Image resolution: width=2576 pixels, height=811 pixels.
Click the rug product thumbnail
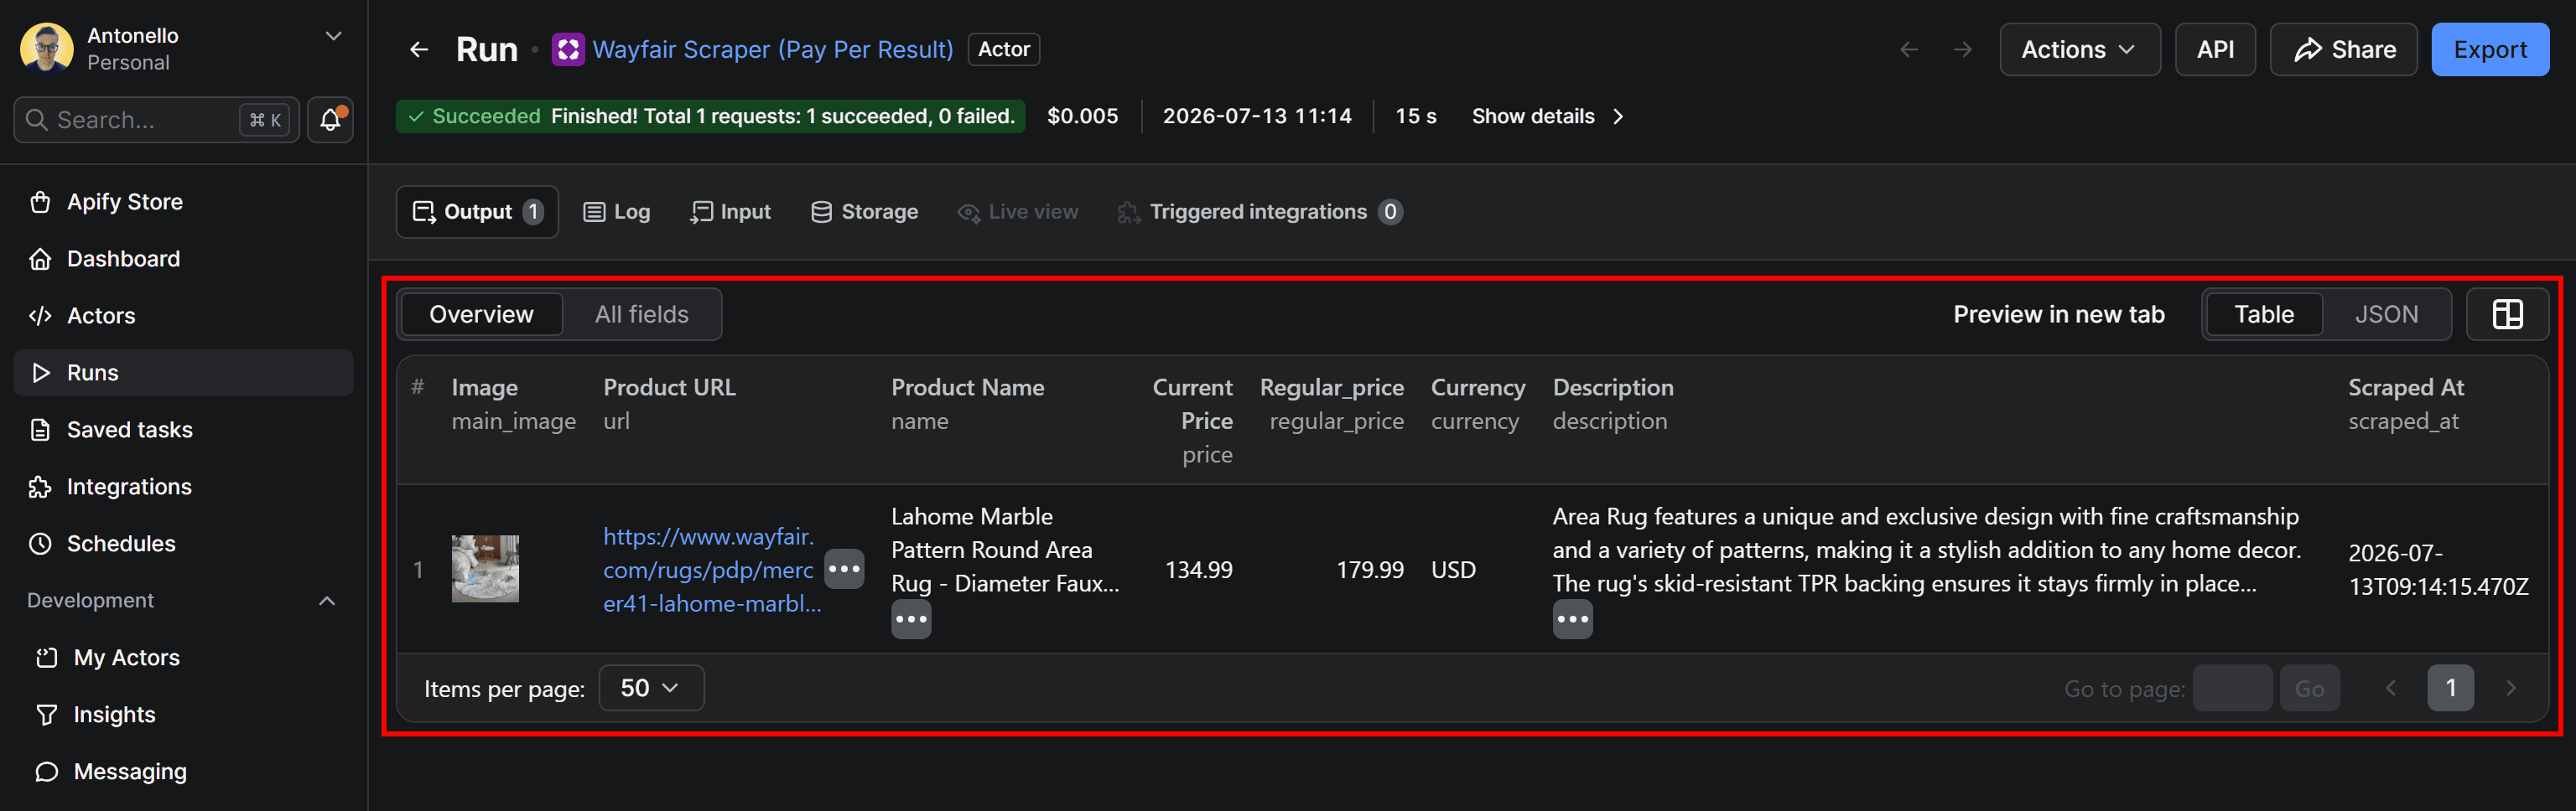click(x=485, y=570)
